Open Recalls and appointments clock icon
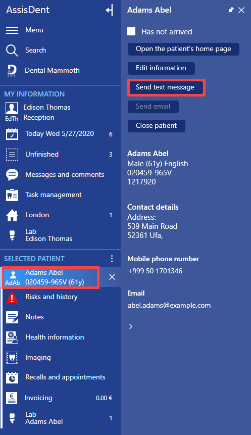 (12, 377)
